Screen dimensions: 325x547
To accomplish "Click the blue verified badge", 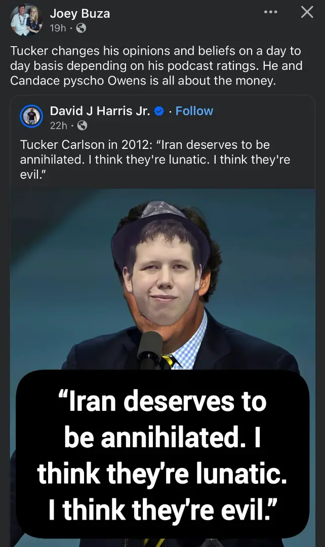I will pyautogui.click(x=158, y=111).
